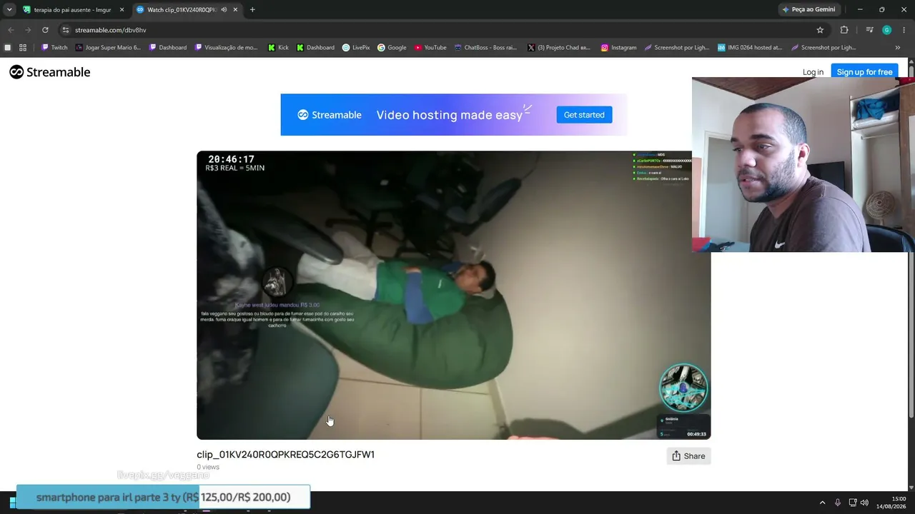Mute the Streamable tab via its speaker icon

[x=224, y=10]
